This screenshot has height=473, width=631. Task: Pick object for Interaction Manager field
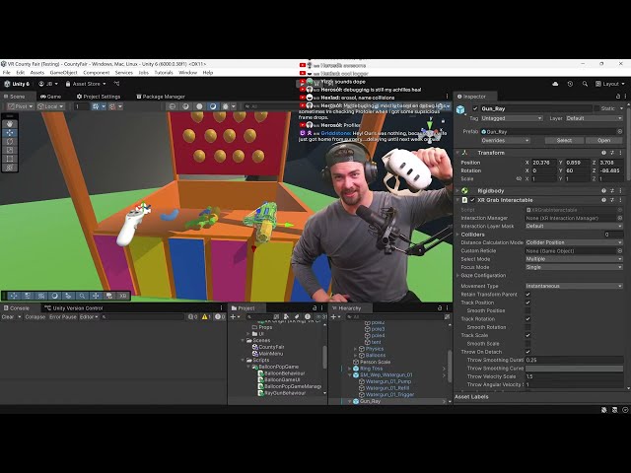[x=620, y=218]
